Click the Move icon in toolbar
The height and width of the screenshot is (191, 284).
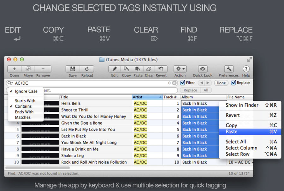coord(28,69)
